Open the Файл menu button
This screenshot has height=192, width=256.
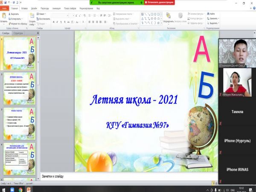pyautogui.click(x=4, y=8)
